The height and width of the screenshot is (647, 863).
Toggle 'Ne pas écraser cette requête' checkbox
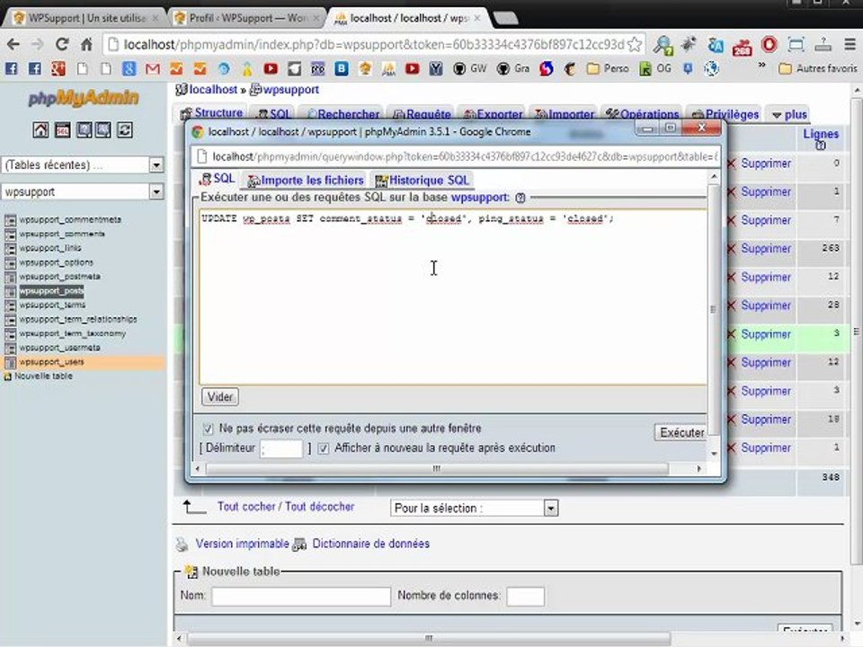[x=208, y=429]
